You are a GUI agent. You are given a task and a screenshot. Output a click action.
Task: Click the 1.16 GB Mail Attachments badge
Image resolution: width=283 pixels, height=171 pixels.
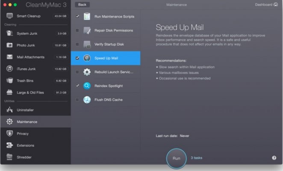[x=61, y=57]
